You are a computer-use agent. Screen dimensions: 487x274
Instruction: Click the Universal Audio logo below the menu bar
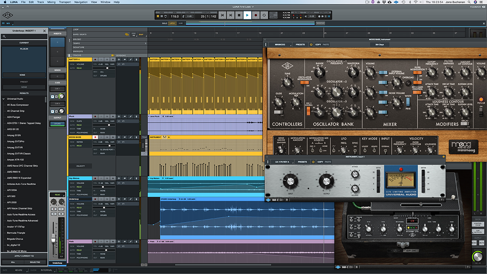tap(7, 15)
